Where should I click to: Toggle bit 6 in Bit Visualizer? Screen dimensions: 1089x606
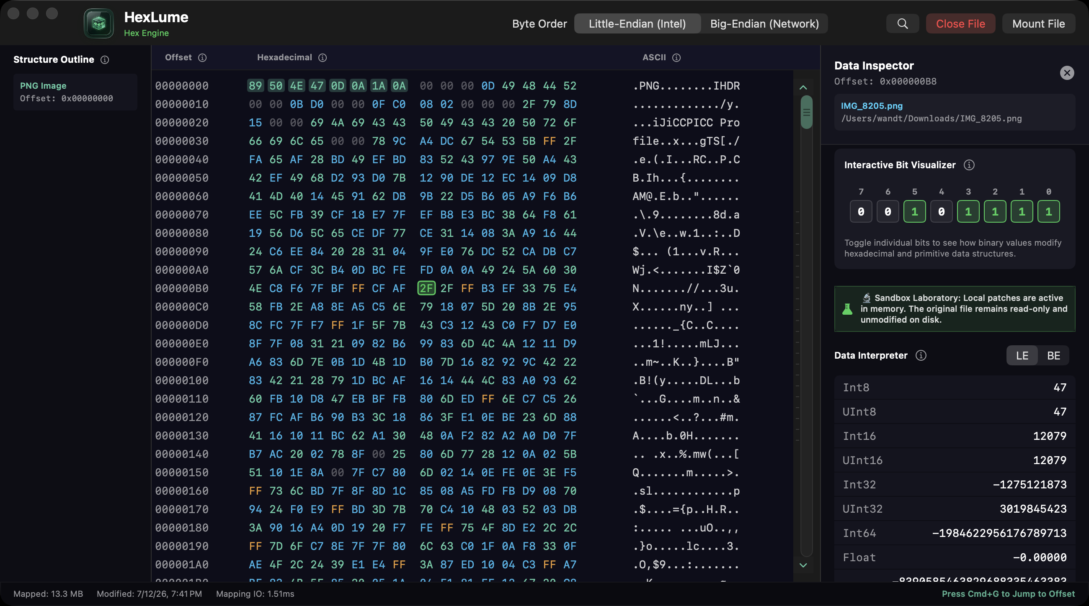pos(888,212)
